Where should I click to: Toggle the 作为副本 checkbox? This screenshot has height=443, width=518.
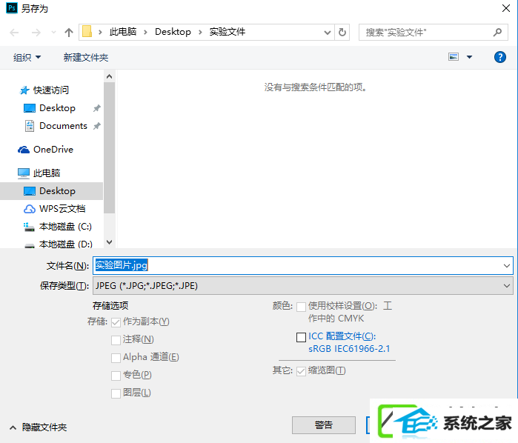pos(116,322)
